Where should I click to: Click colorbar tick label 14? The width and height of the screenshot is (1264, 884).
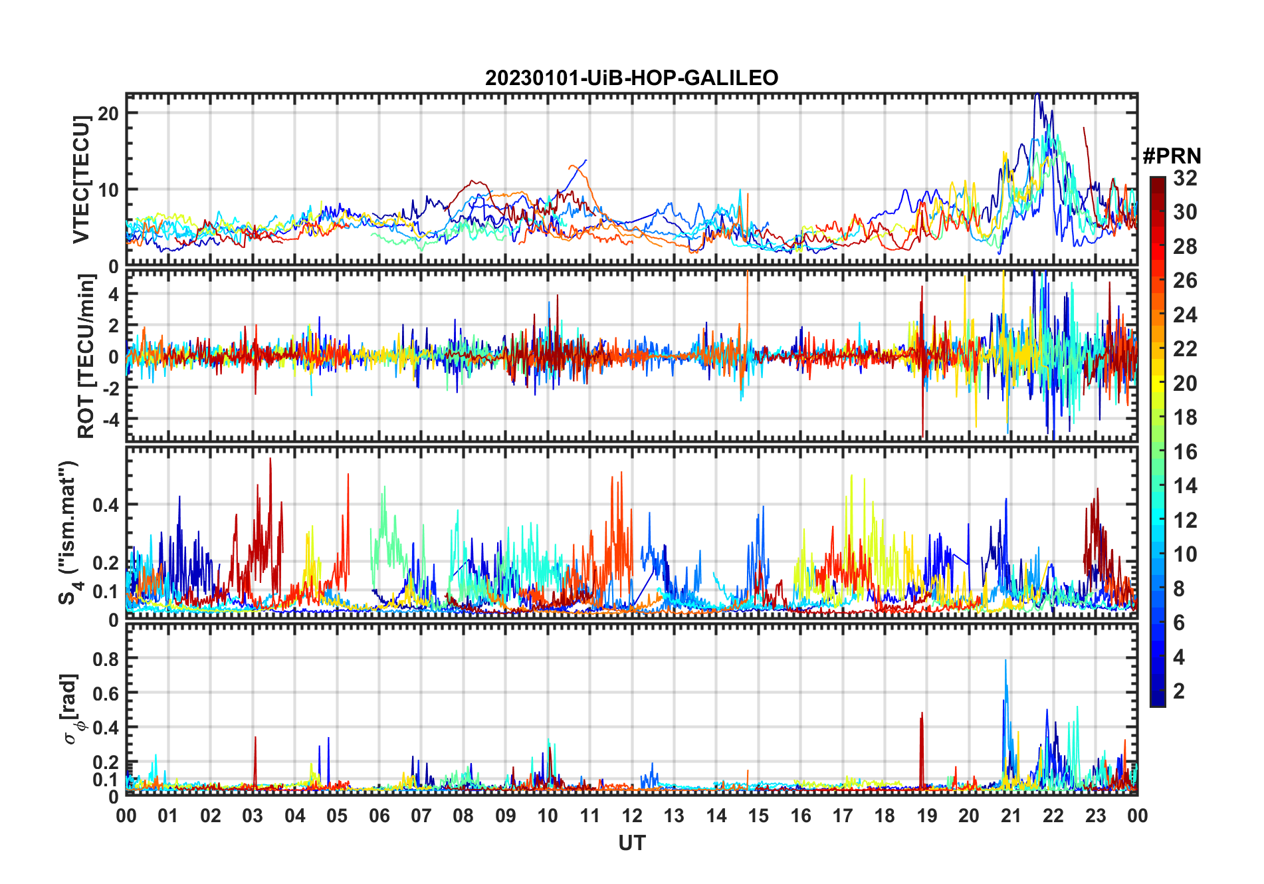tap(1185, 486)
